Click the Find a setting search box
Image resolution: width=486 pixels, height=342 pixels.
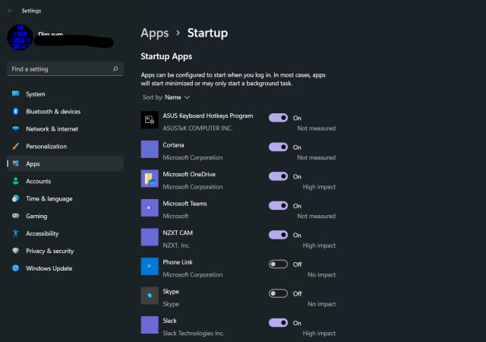pos(65,69)
